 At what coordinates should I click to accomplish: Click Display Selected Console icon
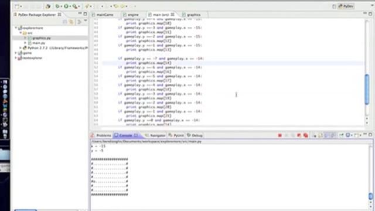pos(348,135)
